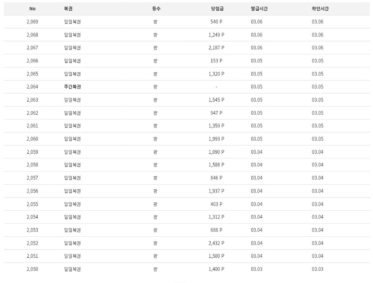
Task: Click the 'No' column header
Action: pyautogui.click(x=32, y=9)
